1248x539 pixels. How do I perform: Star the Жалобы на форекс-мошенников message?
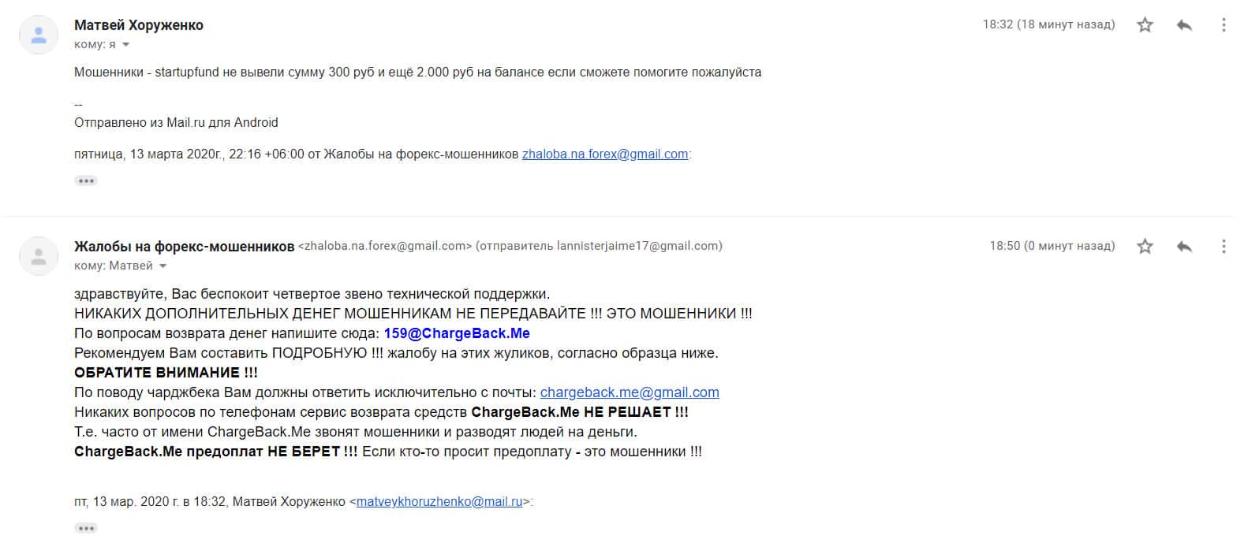(1145, 247)
